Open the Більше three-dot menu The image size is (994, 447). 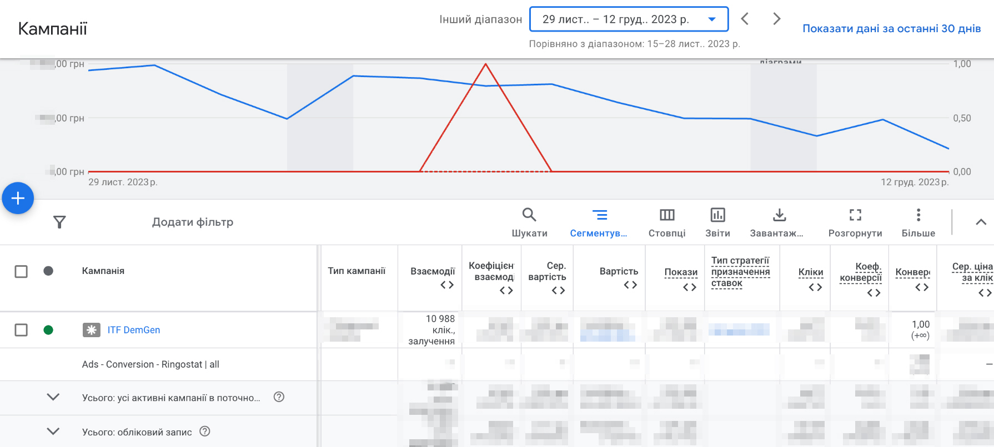918,222
